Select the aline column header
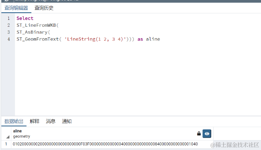The height and width of the screenshot is (150, 261). click(x=112, y=134)
